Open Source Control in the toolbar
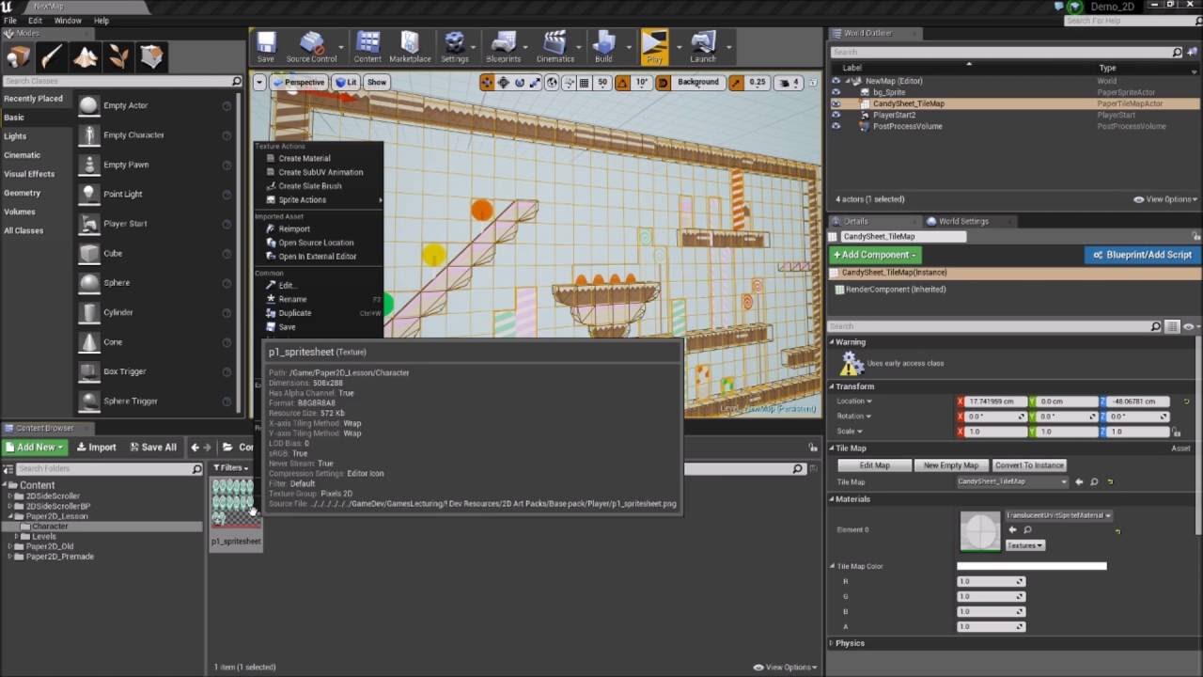This screenshot has height=677, width=1203. [x=311, y=47]
